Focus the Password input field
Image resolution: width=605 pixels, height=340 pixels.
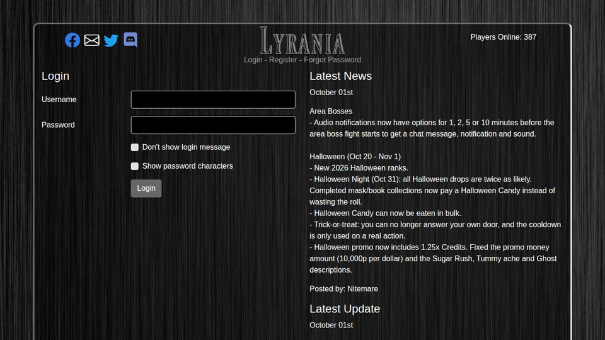(x=213, y=125)
